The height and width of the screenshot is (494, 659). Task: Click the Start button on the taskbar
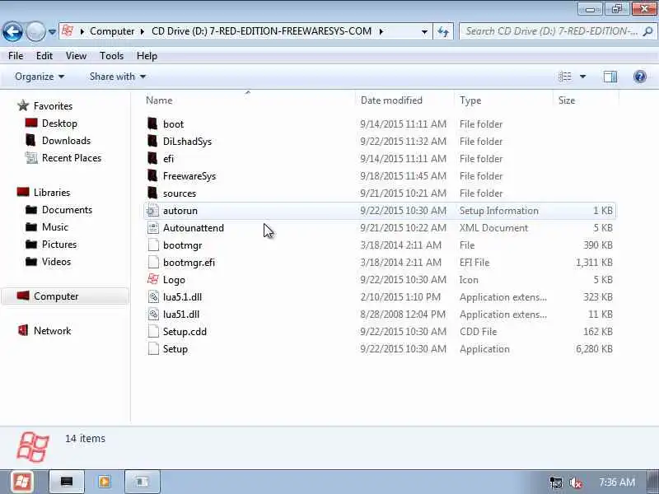(22, 482)
